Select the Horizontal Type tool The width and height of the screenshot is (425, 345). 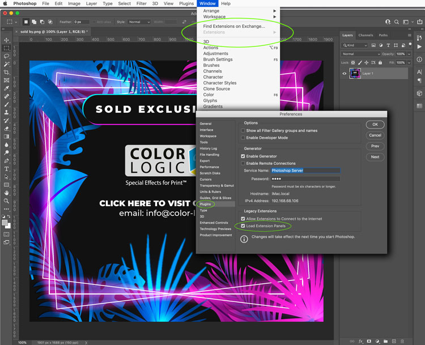coord(6,169)
